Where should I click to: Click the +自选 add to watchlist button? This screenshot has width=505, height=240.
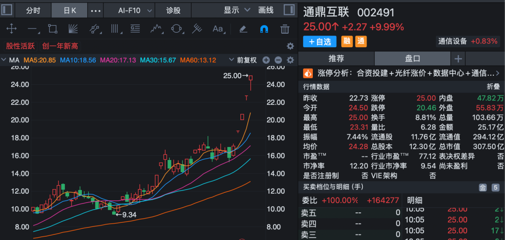click(319, 42)
